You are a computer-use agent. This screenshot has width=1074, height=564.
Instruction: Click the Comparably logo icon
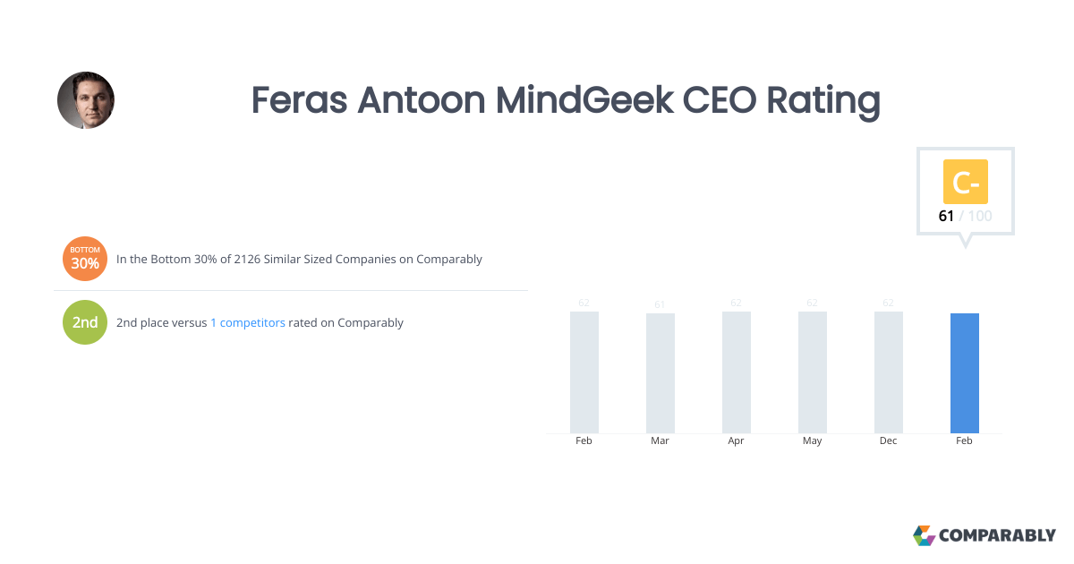point(924,535)
